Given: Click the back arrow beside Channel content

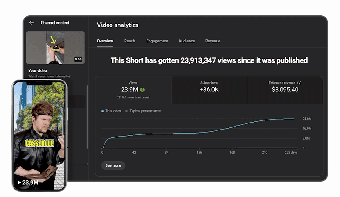Looking at the screenshot, I should [32, 23].
